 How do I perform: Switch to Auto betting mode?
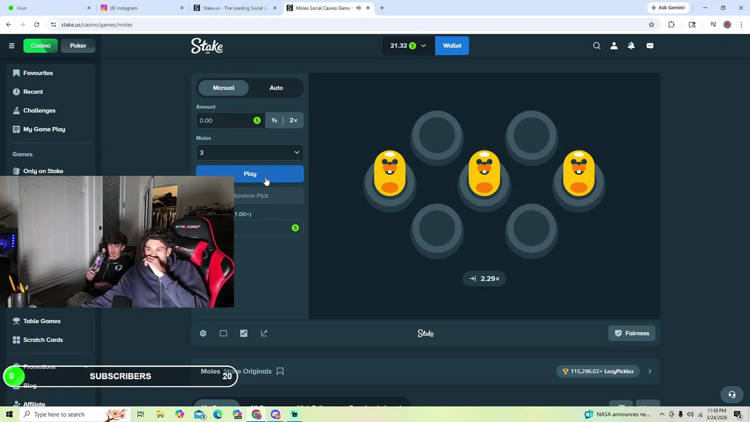click(276, 88)
